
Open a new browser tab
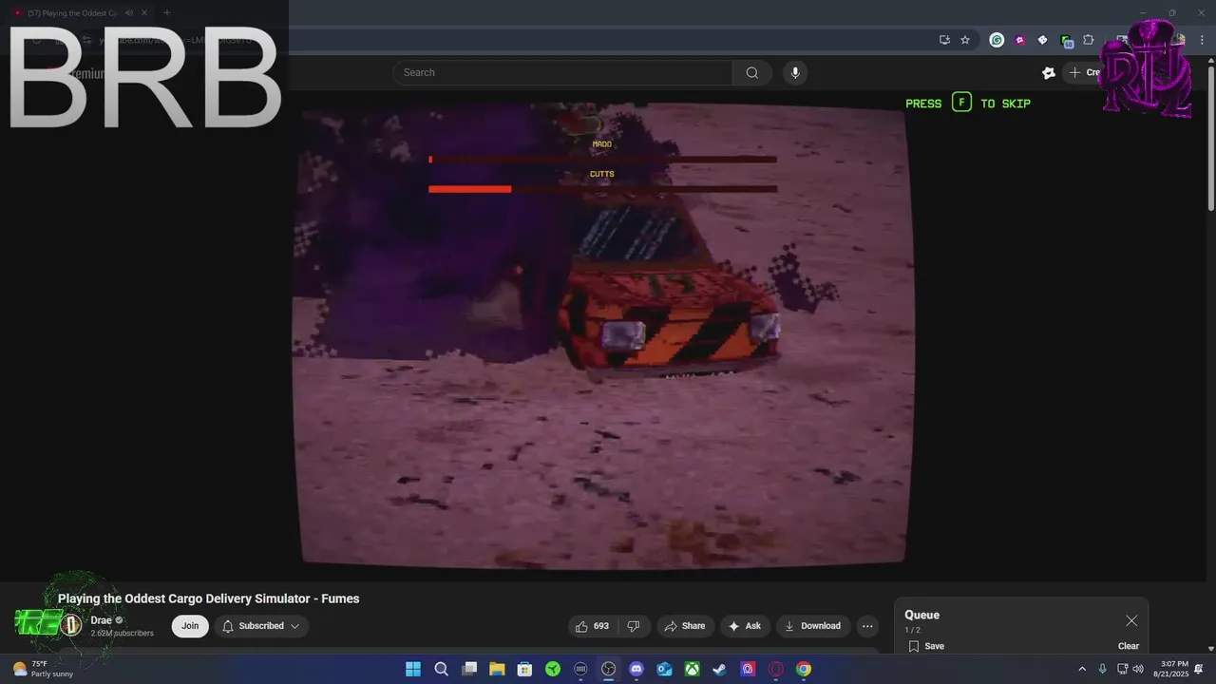(x=167, y=12)
